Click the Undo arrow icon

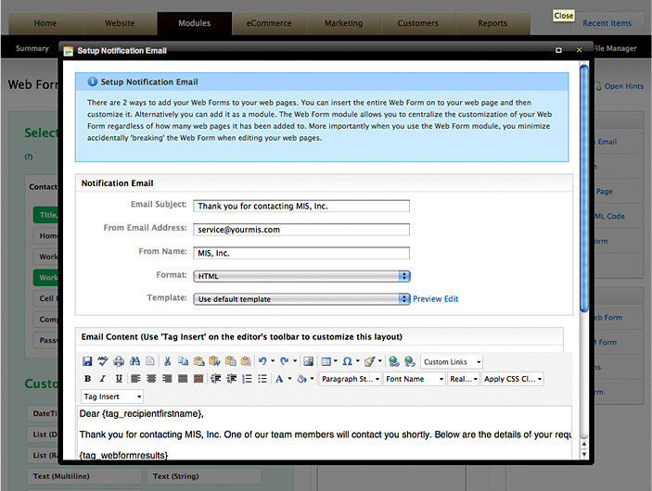[x=262, y=361]
